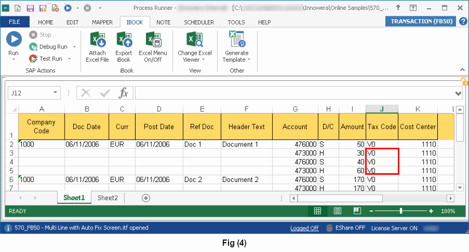This screenshot has width=469, height=252.
Task: Switch to the EDIT tab
Action: (72, 22)
